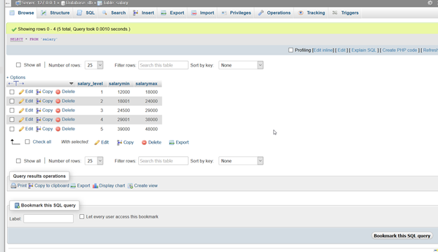Tick the checkbox for salary level 1 row
The height and width of the screenshot is (252, 438).
click(12, 92)
